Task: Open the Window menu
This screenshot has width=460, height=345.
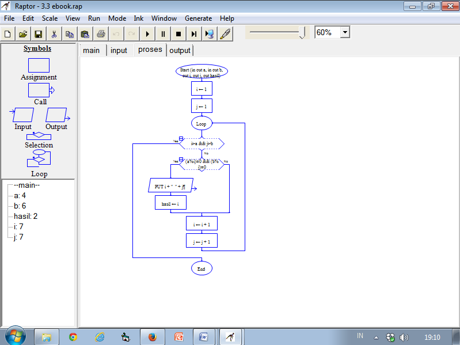Action: point(164,18)
